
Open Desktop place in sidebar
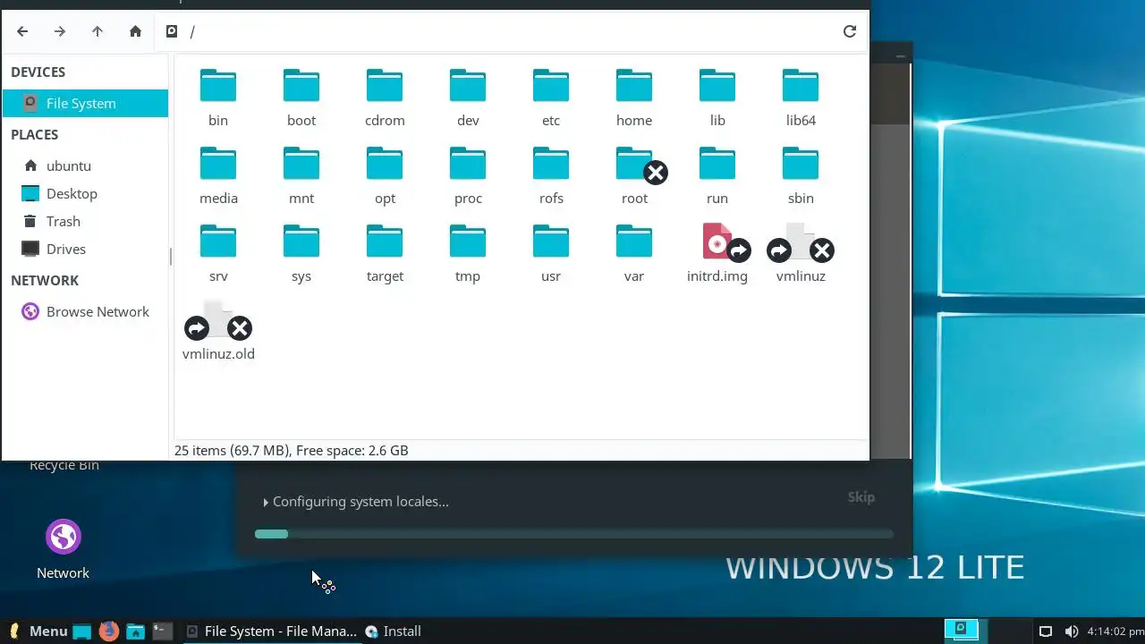point(85,193)
